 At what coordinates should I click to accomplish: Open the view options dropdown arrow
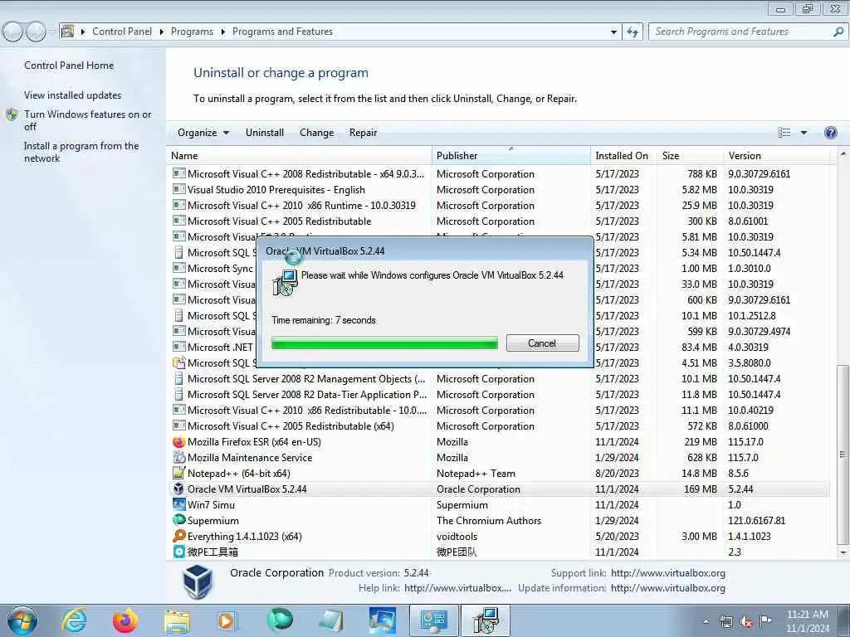click(804, 133)
